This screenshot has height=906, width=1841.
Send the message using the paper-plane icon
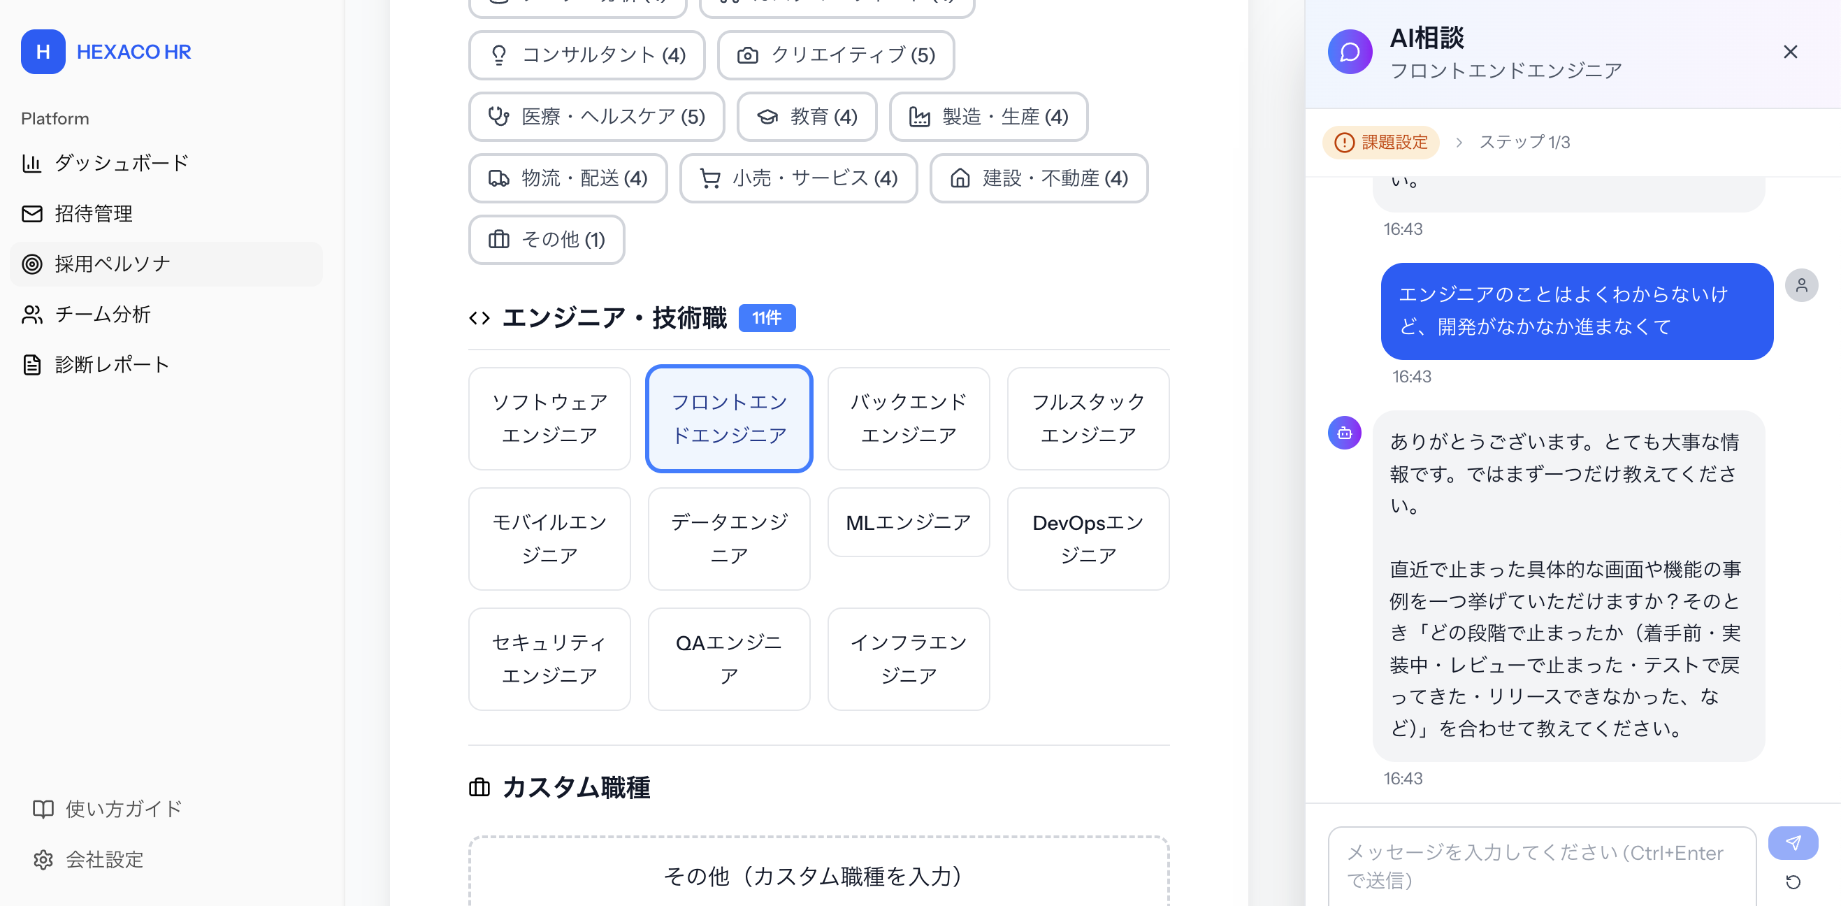[1795, 842]
